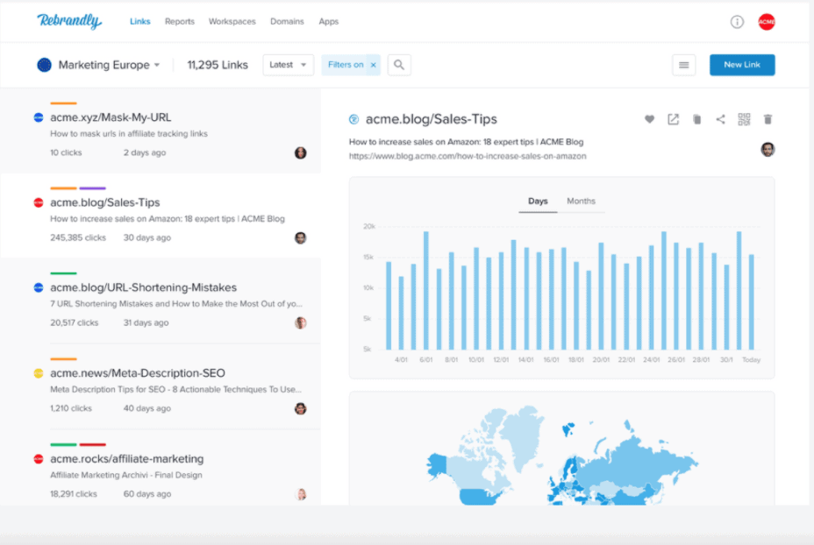Click the New Link button

click(x=742, y=65)
